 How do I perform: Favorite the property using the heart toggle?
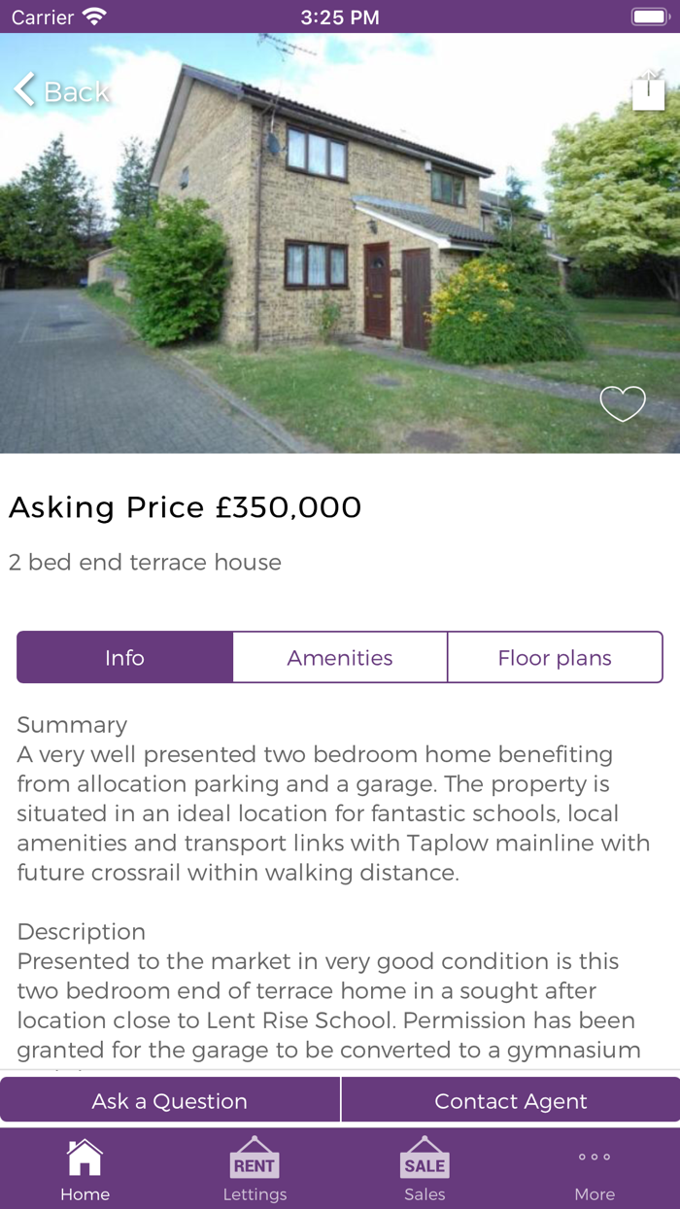click(622, 402)
